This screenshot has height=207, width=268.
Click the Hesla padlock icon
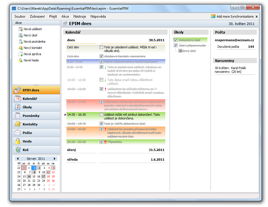click(18, 141)
